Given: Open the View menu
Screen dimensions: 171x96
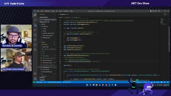Looking at the screenshot, I should (53, 11).
